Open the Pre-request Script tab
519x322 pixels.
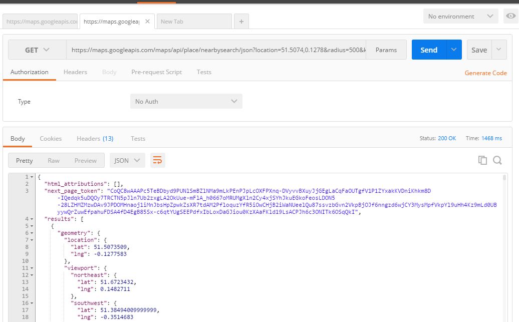tap(157, 72)
